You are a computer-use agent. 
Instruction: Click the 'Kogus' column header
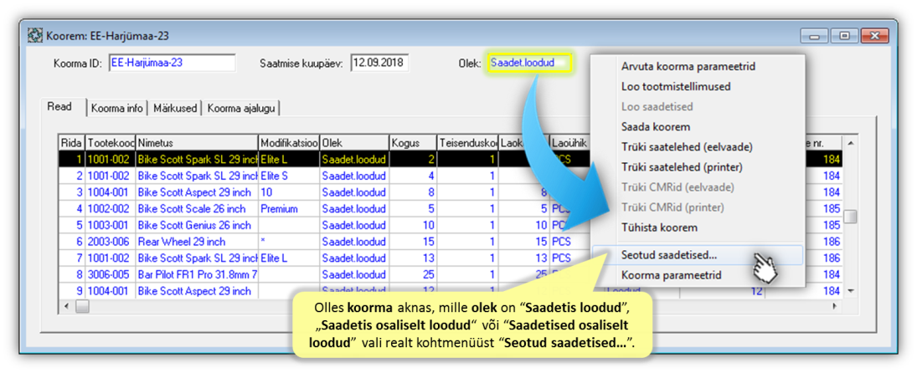[x=413, y=143]
